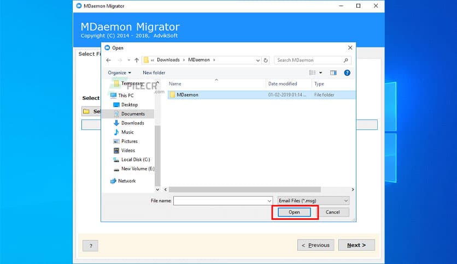Open the Email Files (*.msg) type dropdown
Image resolution: width=457 pixels, height=264 pixels.
click(313, 201)
